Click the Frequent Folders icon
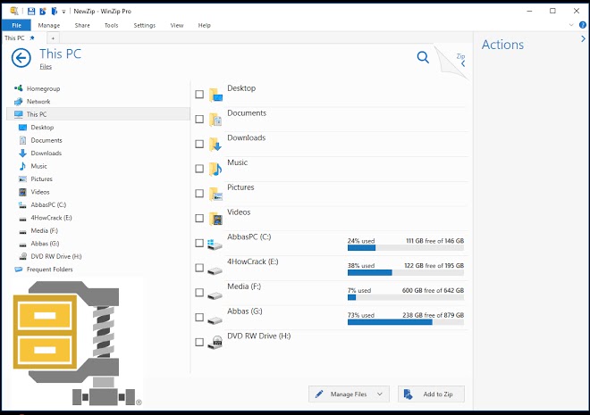Image resolution: width=590 pixels, height=415 pixels. pyautogui.click(x=19, y=270)
